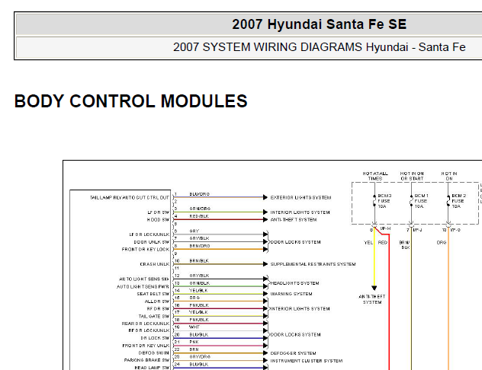Click the 'DEFOG SW IN' label
The width and height of the screenshot is (482, 370).
(x=154, y=353)
